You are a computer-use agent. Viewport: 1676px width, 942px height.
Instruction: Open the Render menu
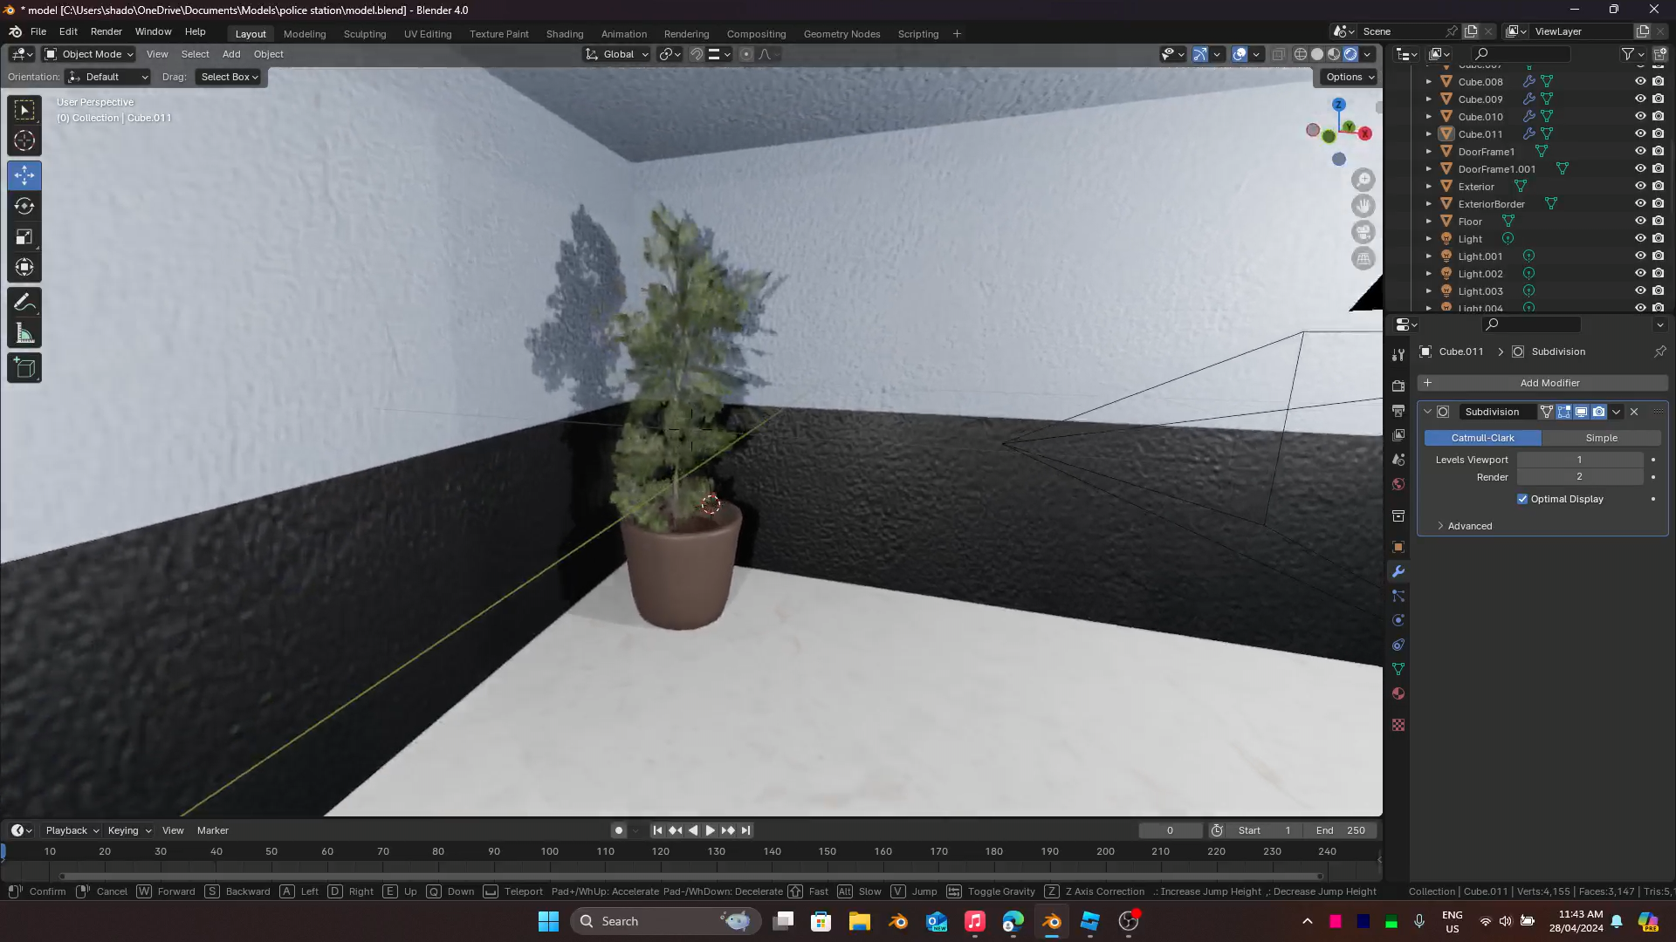[x=106, y=31]
